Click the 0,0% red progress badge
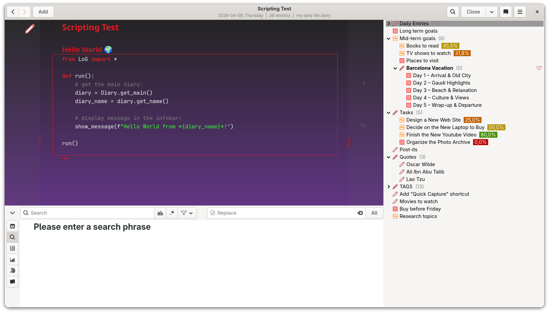The width and height of the screenshot is (549, 313). [x=481, y=142]
